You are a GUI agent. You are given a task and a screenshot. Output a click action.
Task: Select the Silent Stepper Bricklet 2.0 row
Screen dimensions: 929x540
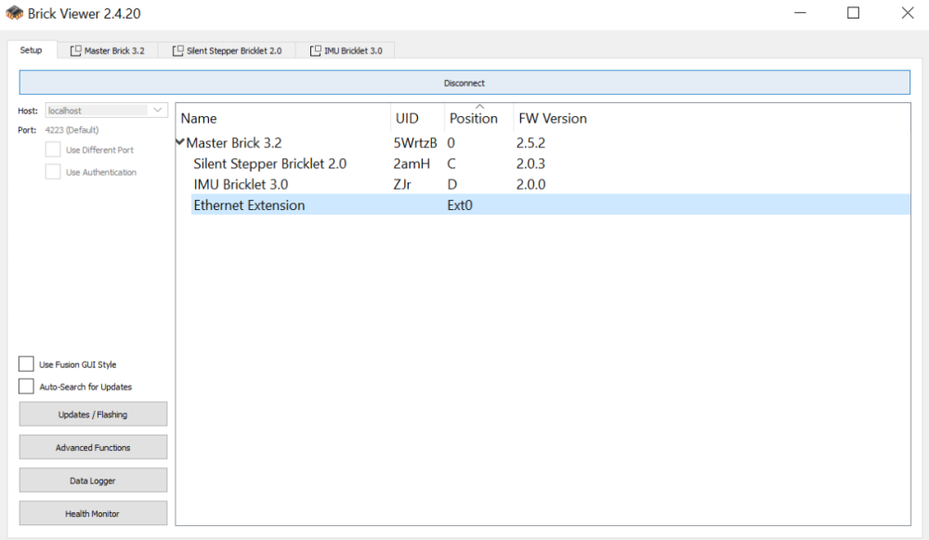269,164
